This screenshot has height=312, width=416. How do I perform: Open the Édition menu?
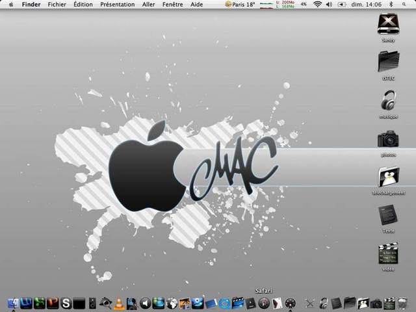83,5
